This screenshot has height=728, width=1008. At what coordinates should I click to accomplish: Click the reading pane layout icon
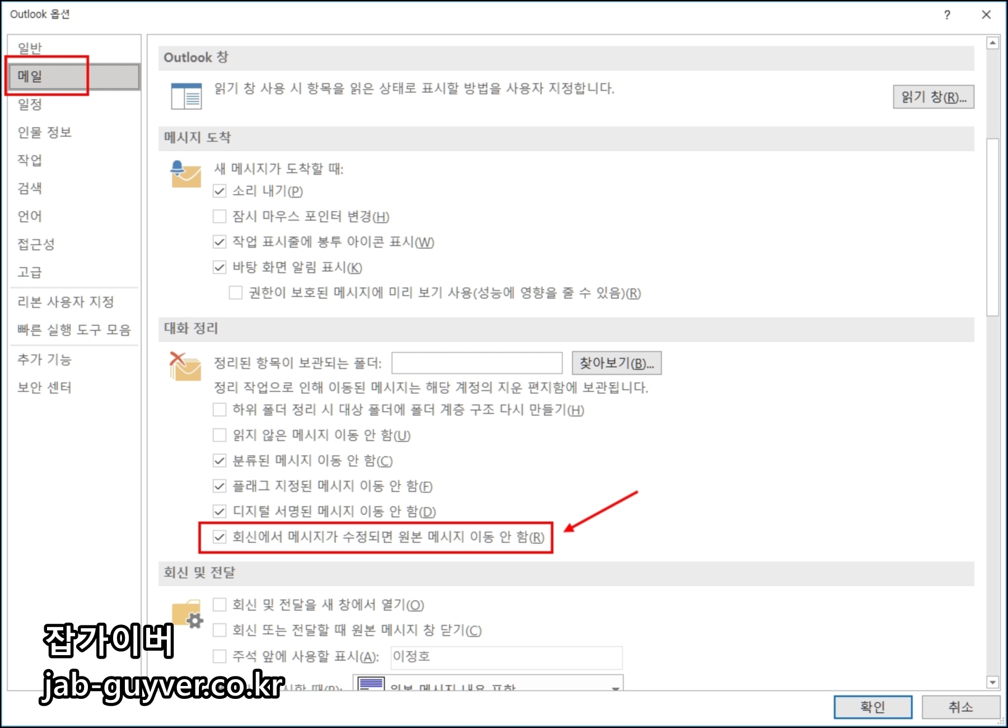(x=186, y=96)
